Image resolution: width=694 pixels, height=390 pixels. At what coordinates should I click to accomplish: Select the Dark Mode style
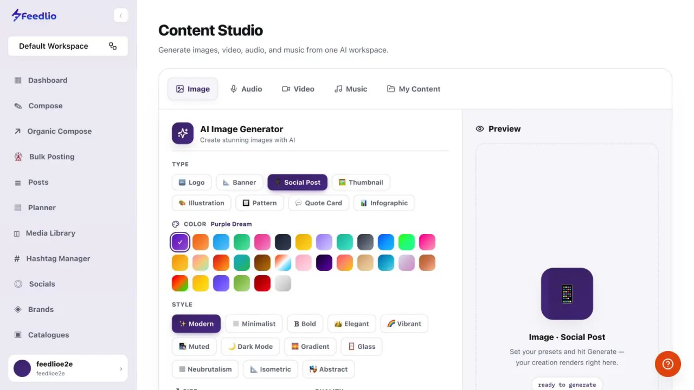click(x=249, y=347)
